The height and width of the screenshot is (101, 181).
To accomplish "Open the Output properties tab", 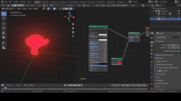I will tap(152, 46).
